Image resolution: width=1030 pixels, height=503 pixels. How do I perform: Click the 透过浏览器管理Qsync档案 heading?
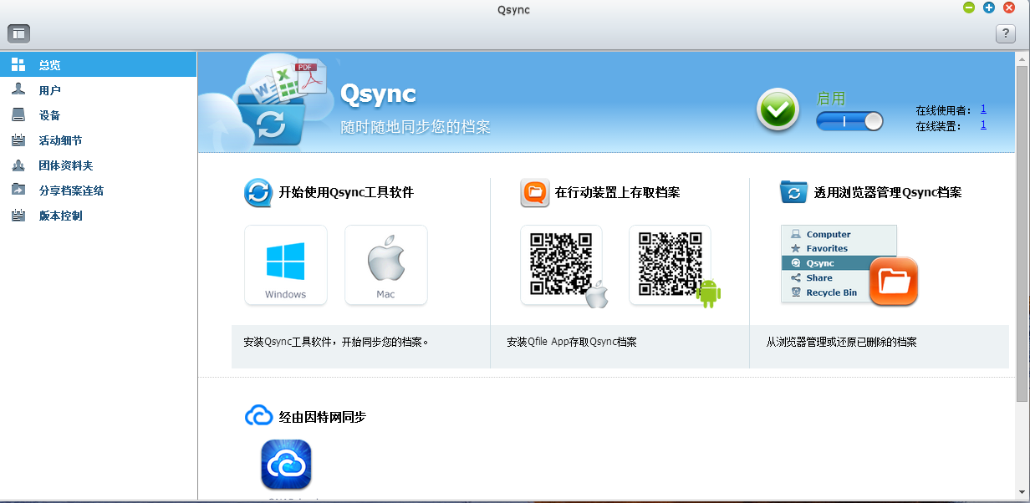(x=888, y=192)
